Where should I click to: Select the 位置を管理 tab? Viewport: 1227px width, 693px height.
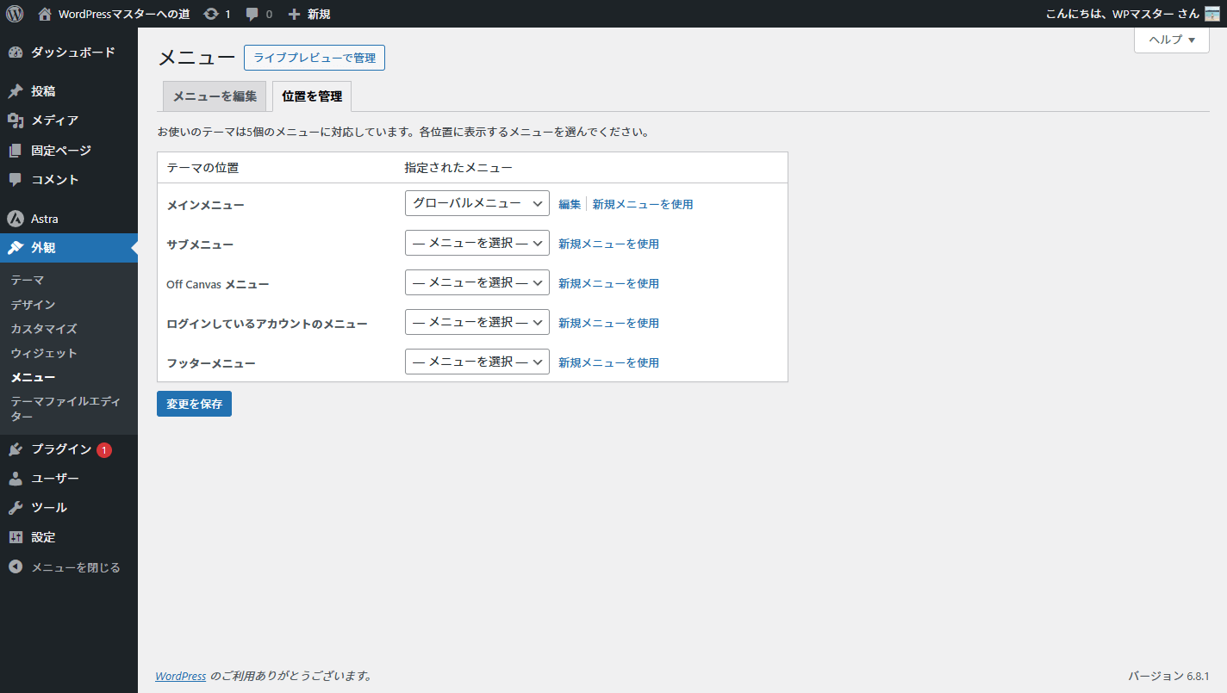(312, 96)
